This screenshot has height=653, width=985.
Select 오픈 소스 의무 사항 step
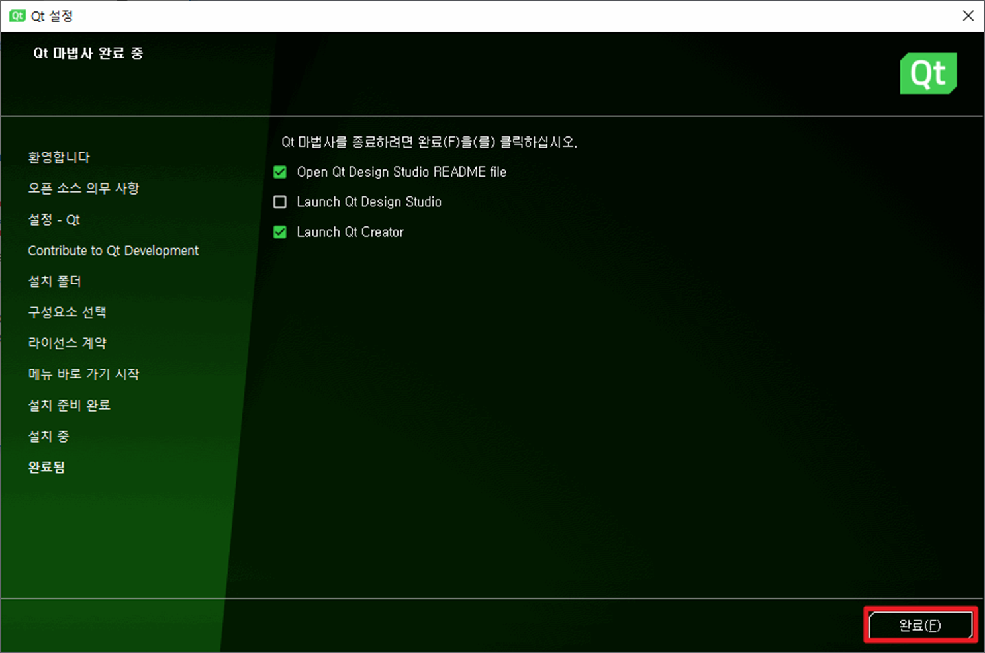coord(83,189)
